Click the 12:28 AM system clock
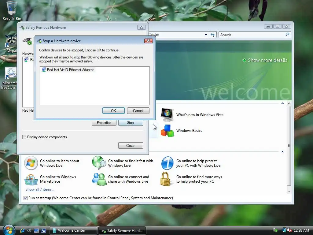 point(301,230)
